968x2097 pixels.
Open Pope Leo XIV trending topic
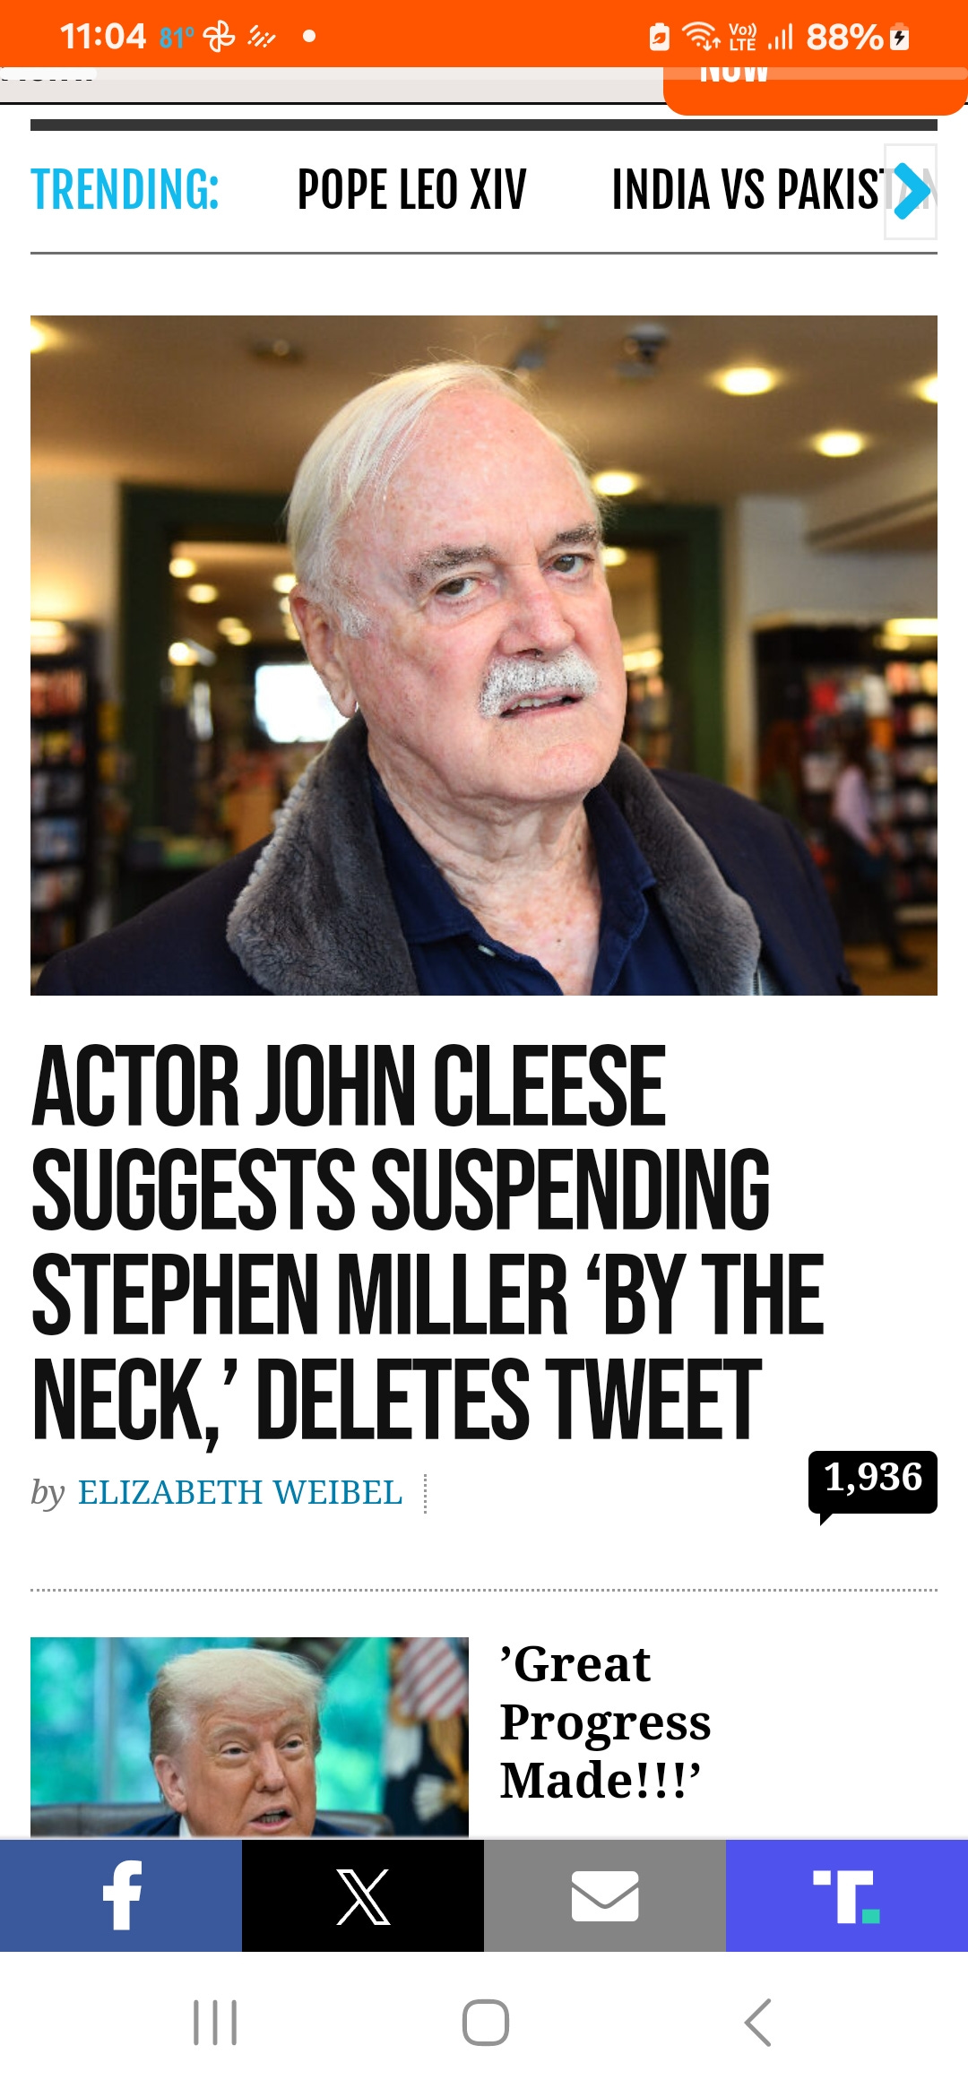[411, 190]
